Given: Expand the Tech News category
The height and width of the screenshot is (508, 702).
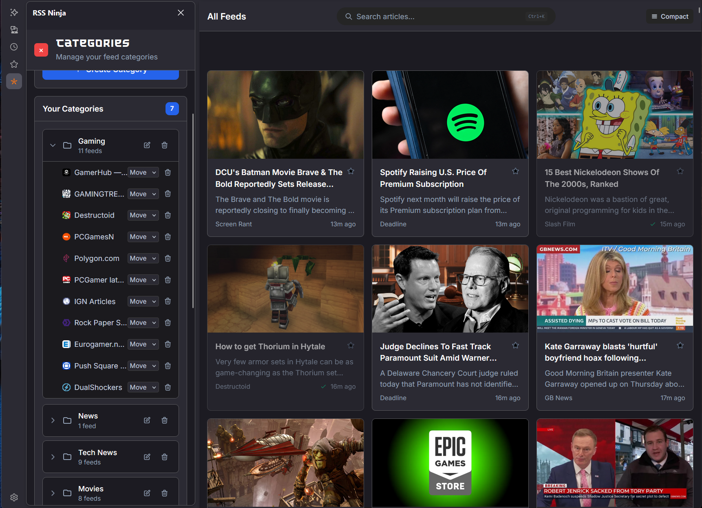Looking at the screenshot, I should click(53, 457).
